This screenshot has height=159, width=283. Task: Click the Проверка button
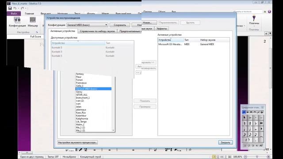pyautogui.click(x=145, y=107)
